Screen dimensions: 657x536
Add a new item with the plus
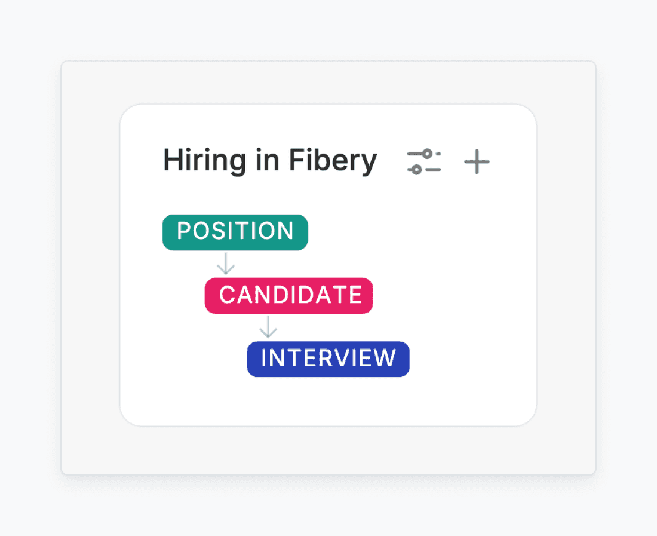pyautogui.click(x=477, y=162)
